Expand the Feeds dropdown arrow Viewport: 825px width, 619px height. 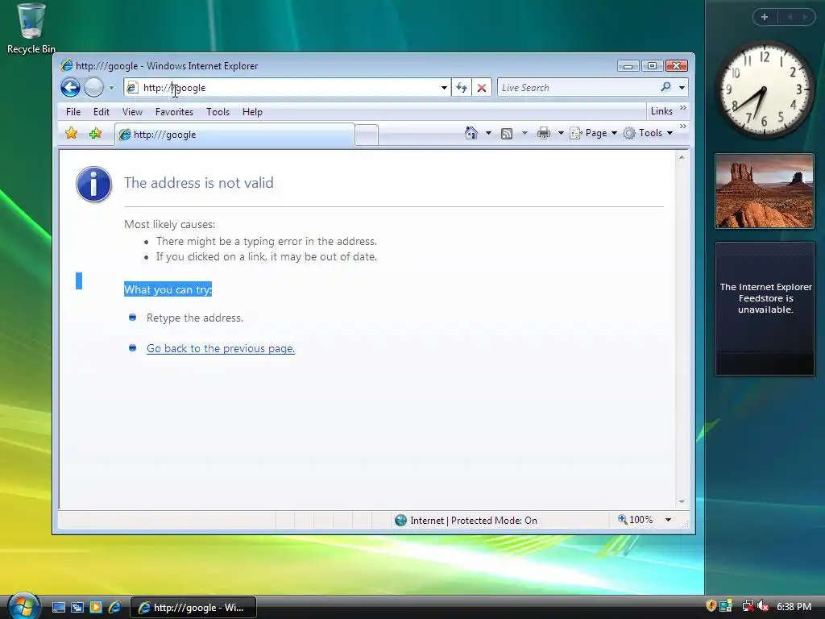[524, 133]
